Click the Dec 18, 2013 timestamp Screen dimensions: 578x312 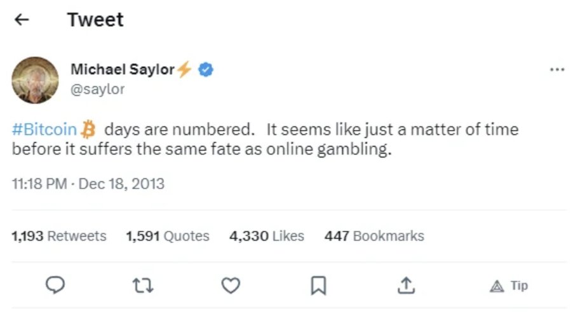click(121, 184)
